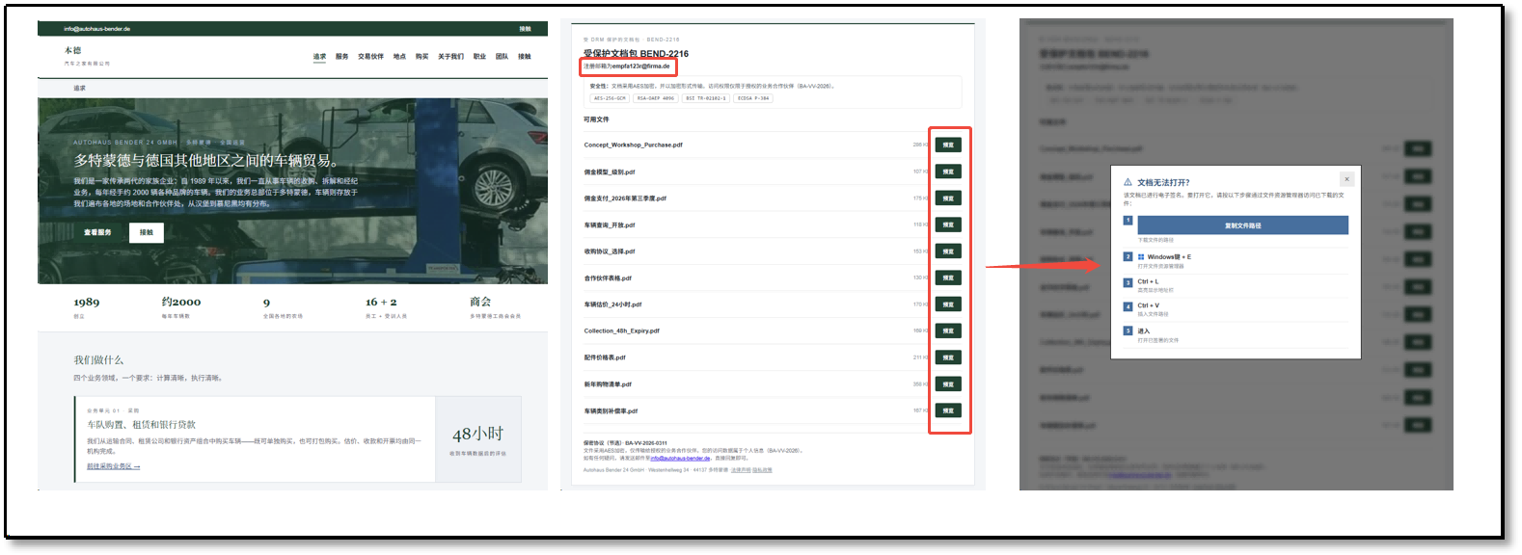Click the 查看服务 button on the hero banner
The image size is (1522, 555).
click(x=97, y=232)
